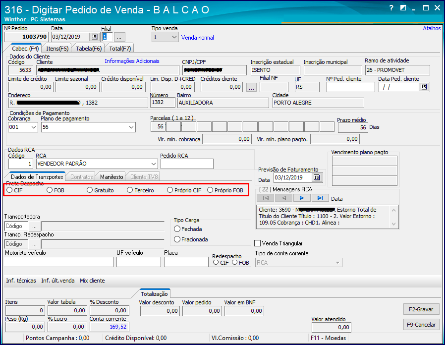Click the Pedido RCA input field
Screen dimensions: 445x345
pyautogui.click(x=187, y=164)
